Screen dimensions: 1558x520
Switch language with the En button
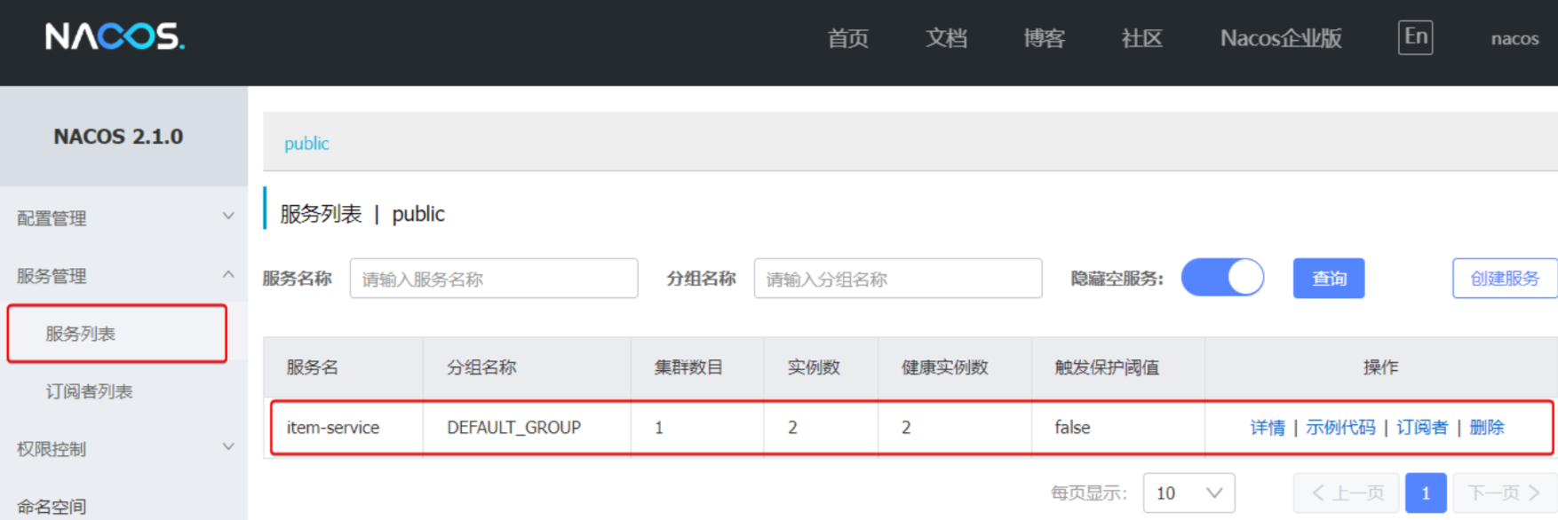tap(1415, 37)
